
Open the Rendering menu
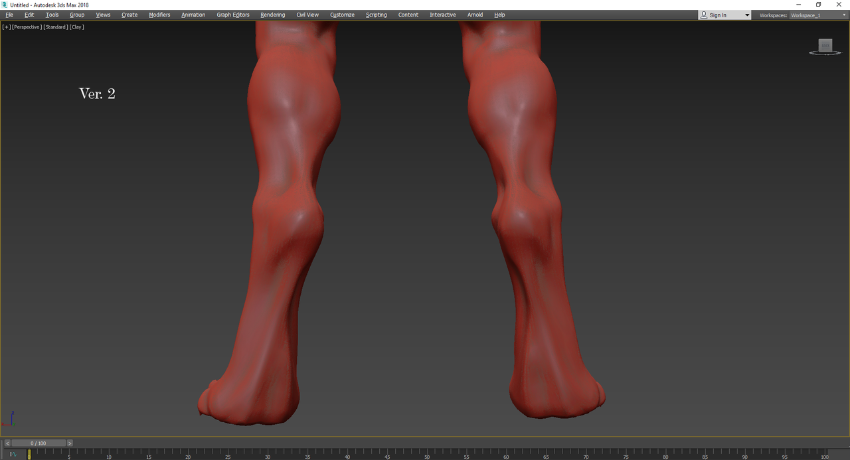pyautogui.click(x=272, y=15)
